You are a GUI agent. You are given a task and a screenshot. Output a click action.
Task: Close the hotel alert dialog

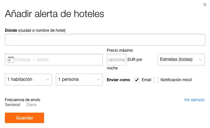click(x=204, y=5)
